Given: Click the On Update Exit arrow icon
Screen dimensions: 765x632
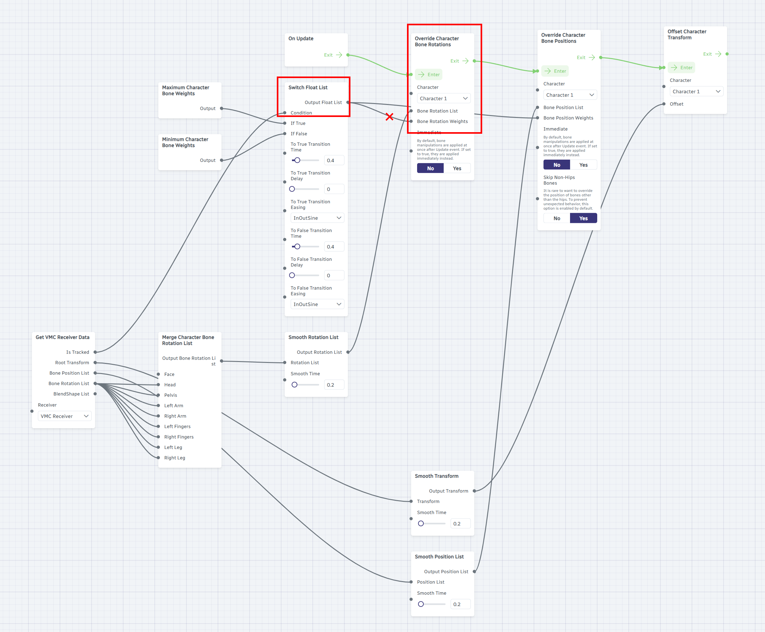Looking at the screenshot, I should 339,55.
